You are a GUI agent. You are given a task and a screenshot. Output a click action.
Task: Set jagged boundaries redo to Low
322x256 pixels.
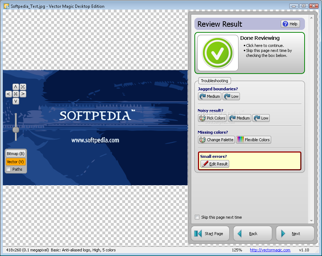tap(231, 96)
